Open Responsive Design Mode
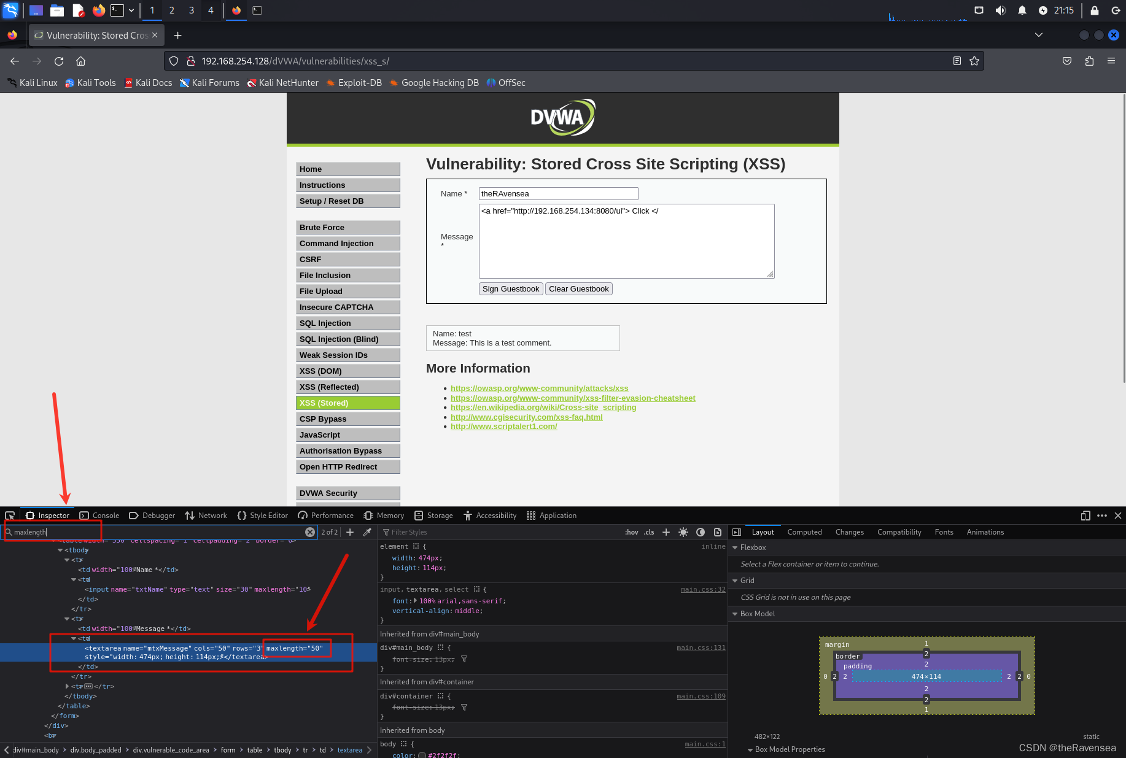1126x758 pixels. pos(1085,516)
